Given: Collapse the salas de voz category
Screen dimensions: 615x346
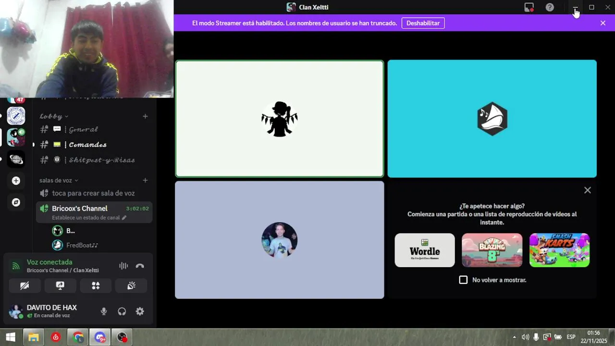Looking at the screenshot, I should [x=59, y=180].
